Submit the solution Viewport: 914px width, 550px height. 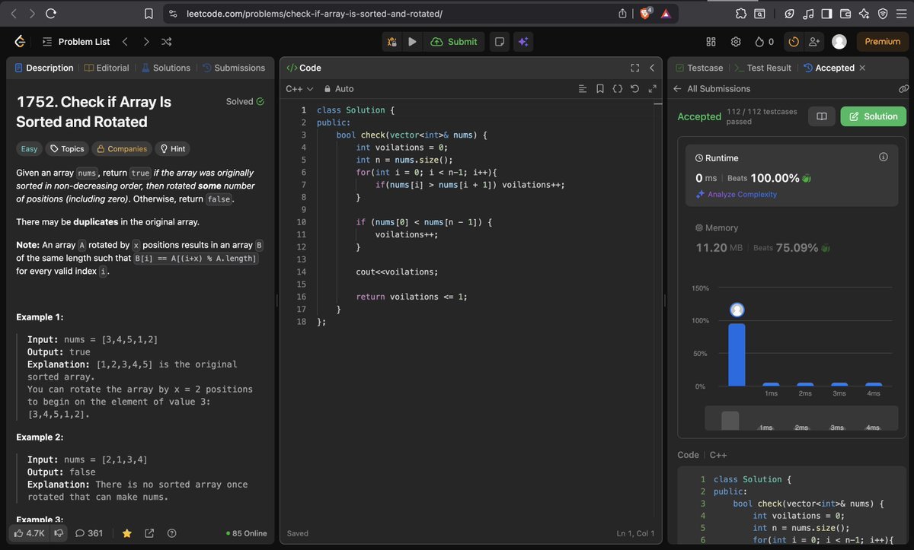click(x=454, y=42)
